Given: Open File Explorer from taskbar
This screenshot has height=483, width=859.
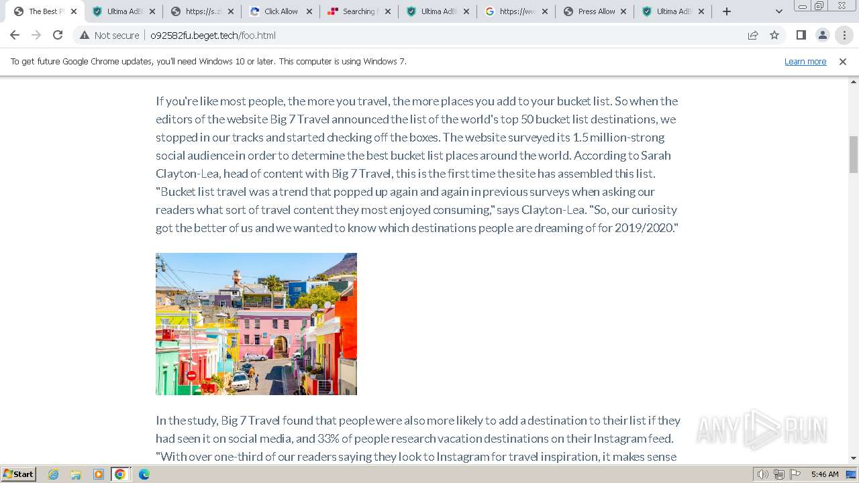Looking at the screenshot, I should coord(76,474).
